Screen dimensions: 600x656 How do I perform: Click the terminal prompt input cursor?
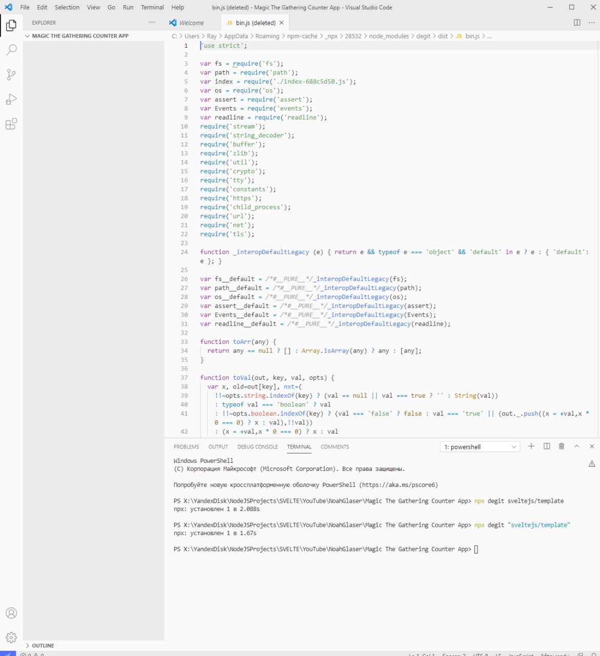point(476,549)
